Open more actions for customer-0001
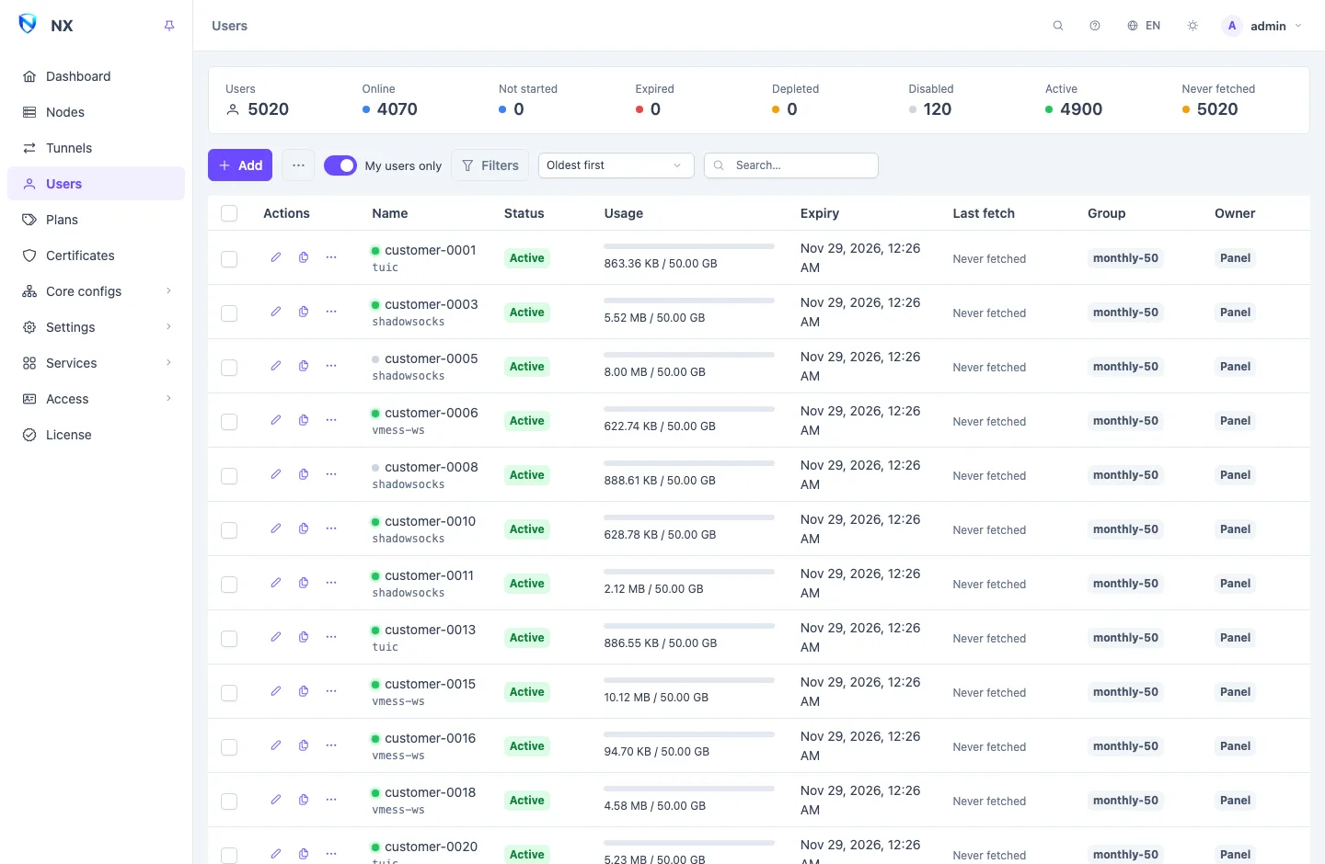 click(x=331, y=257)
